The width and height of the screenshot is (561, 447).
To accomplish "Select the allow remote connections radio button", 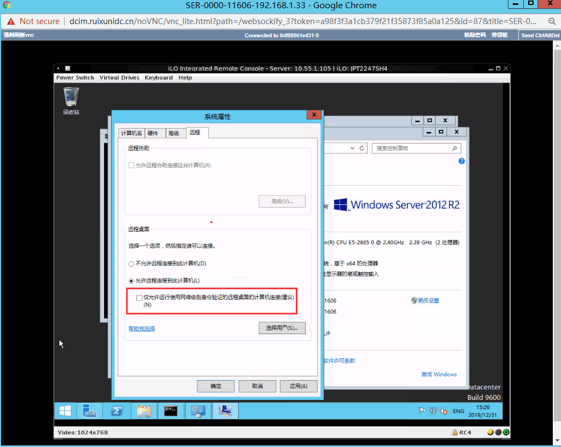I will tap(131, 281).
